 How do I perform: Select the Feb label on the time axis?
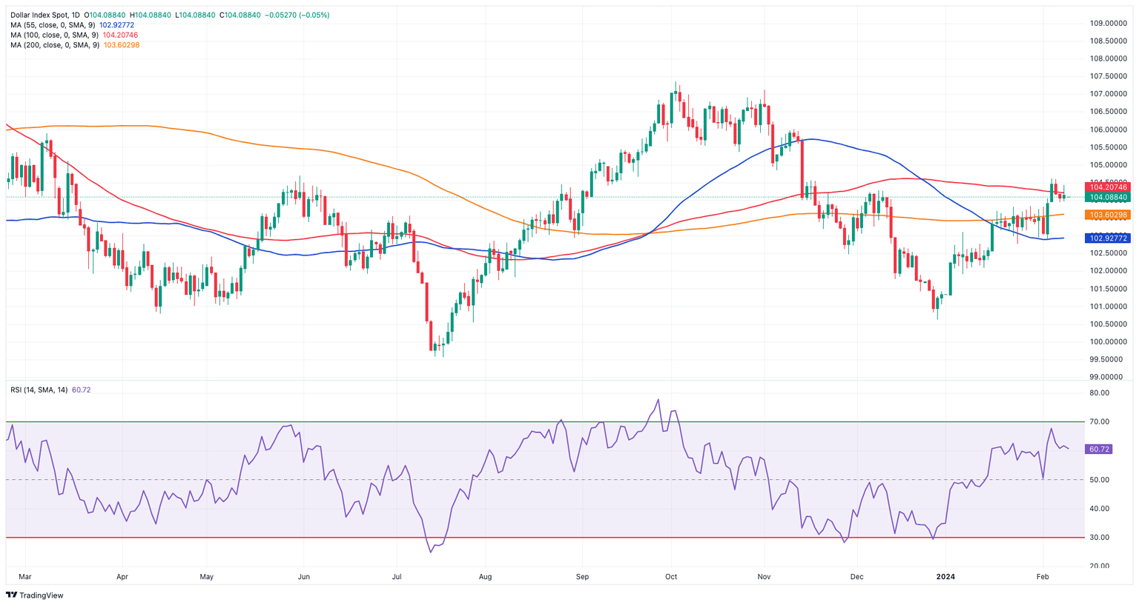pos(1042,576)
